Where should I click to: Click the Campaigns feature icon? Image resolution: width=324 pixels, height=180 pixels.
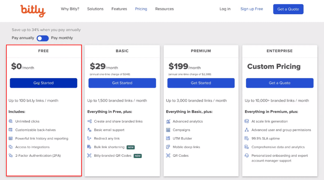pos(168,130)
